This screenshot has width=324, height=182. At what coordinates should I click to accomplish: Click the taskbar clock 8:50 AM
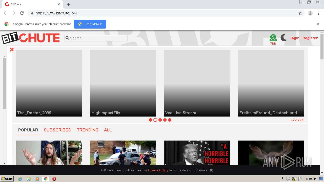[311, 179]
